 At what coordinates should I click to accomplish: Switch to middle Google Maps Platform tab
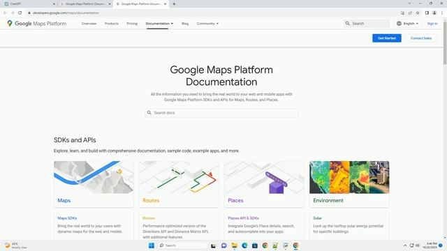click(85, 4)
